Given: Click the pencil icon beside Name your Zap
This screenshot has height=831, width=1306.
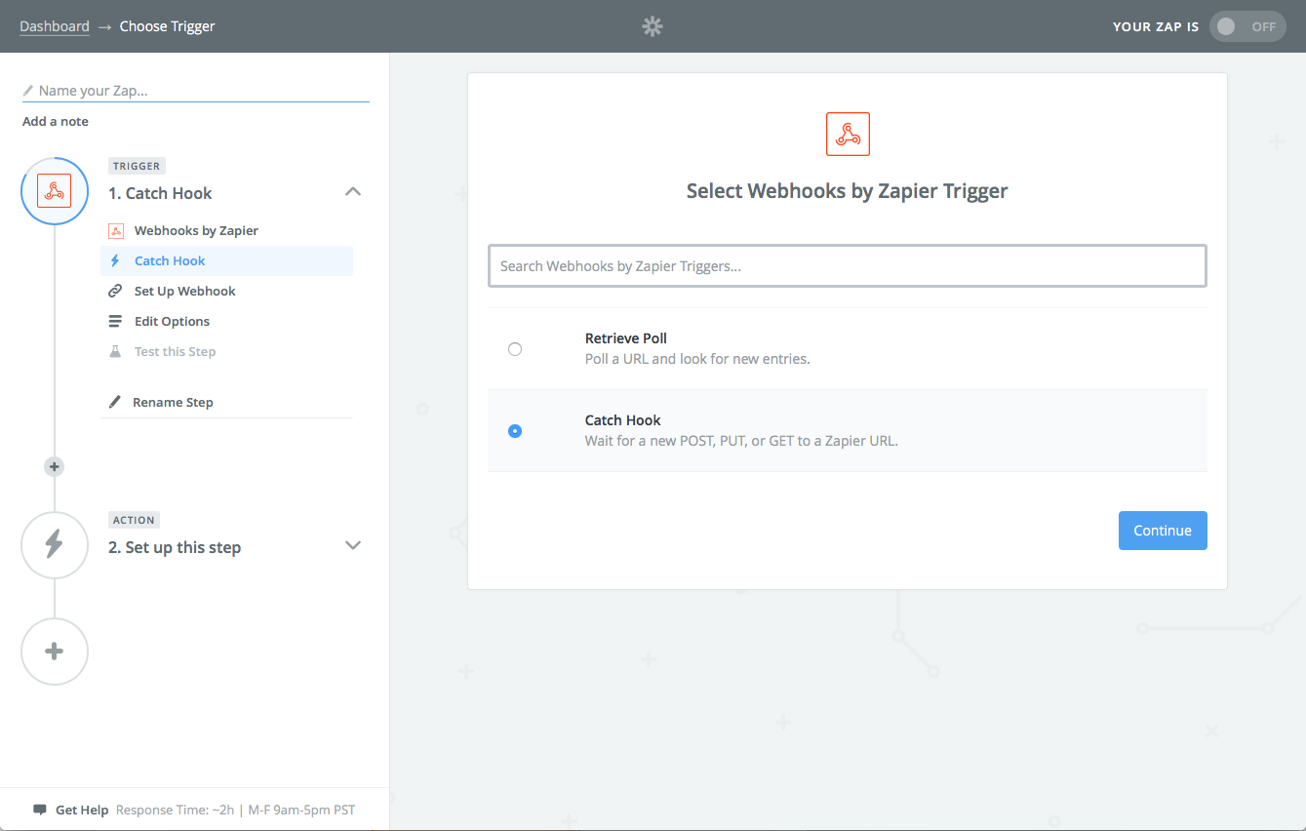Looking at the screenshot, I should [28, 91].
